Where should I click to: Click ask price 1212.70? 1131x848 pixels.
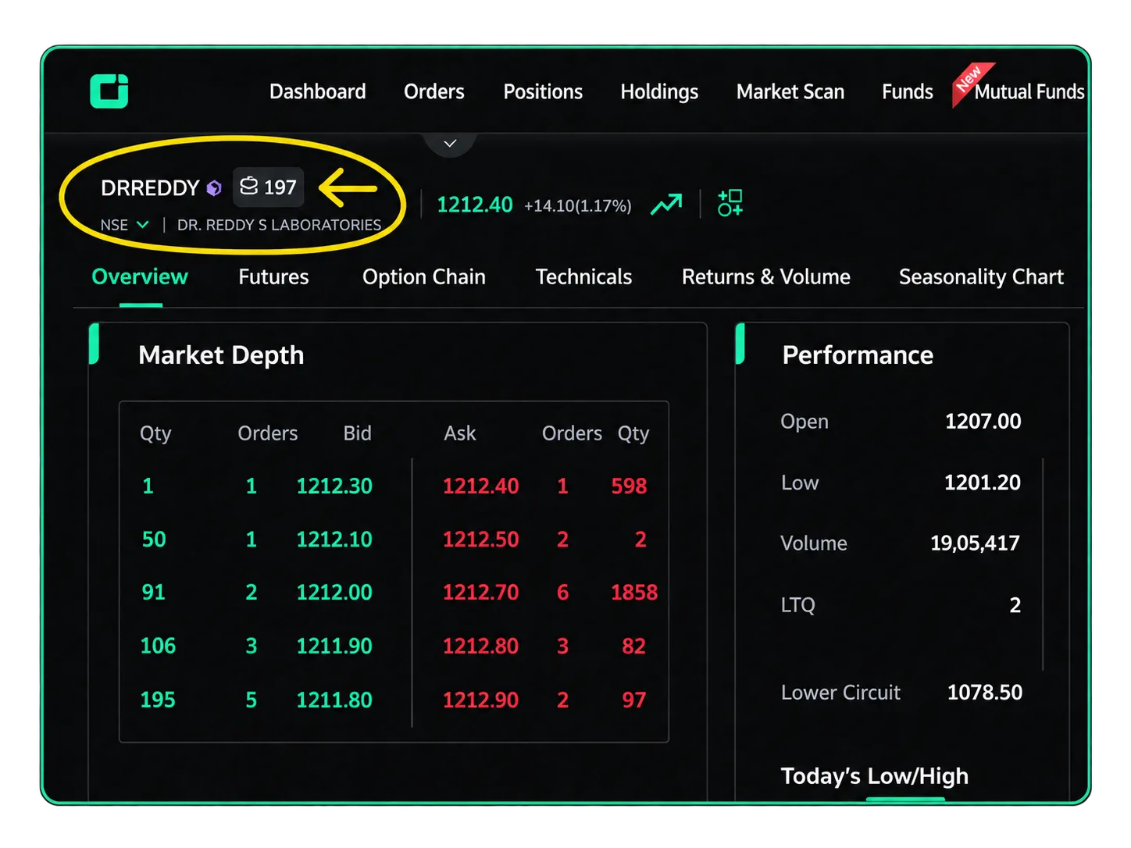tap(480, 593)
